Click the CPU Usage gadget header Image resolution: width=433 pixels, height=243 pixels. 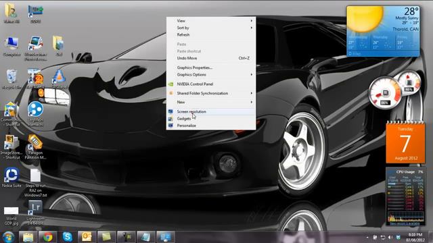(405, 171)
